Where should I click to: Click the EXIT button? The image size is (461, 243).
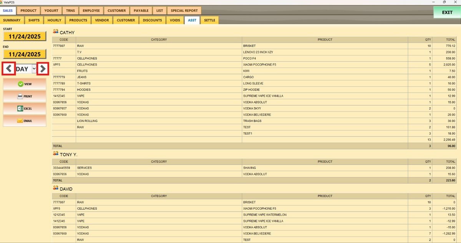coord(447,12)
